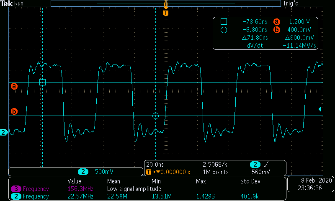Click the 401.9k standard deviation value

click(249, 196)
